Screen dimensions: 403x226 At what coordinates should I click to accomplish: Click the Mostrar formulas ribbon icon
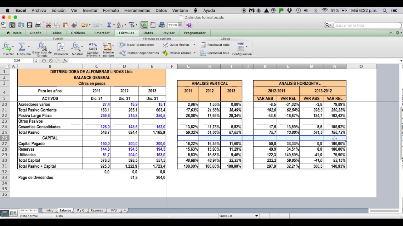(x=76, y=46)
